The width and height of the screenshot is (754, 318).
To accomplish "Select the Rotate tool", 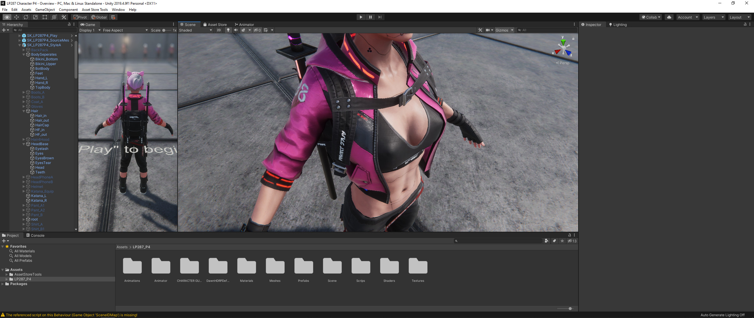I will 26,17.
